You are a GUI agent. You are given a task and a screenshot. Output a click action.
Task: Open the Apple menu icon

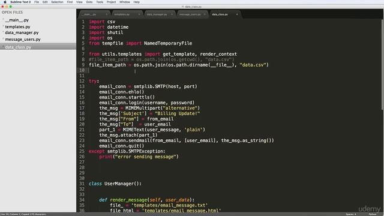coord(5,2)
